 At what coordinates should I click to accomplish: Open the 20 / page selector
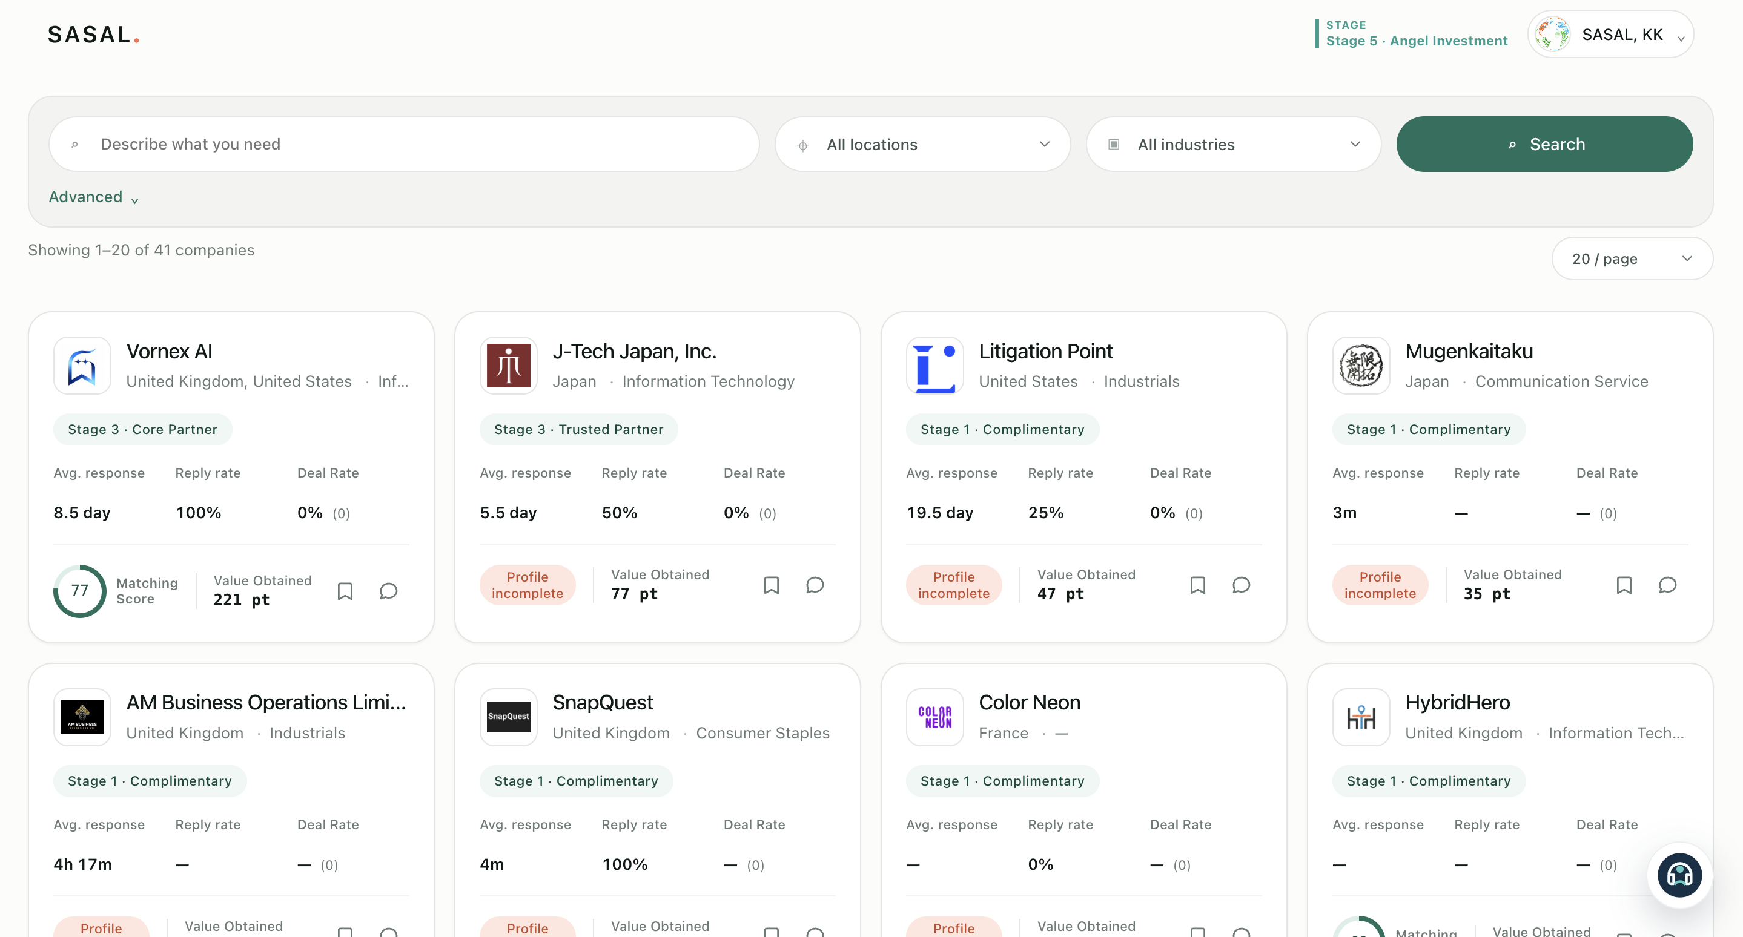[1632, 259]
